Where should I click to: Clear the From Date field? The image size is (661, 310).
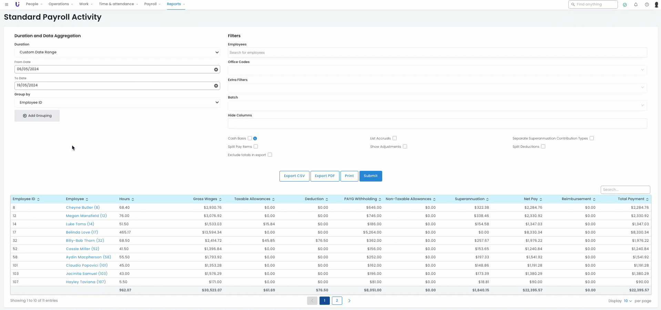(216, 70)
